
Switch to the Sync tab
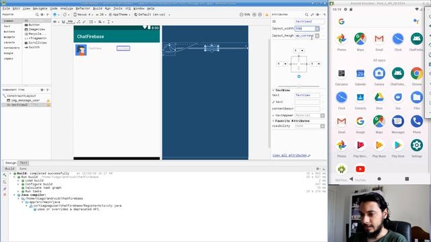click(22, 169)
